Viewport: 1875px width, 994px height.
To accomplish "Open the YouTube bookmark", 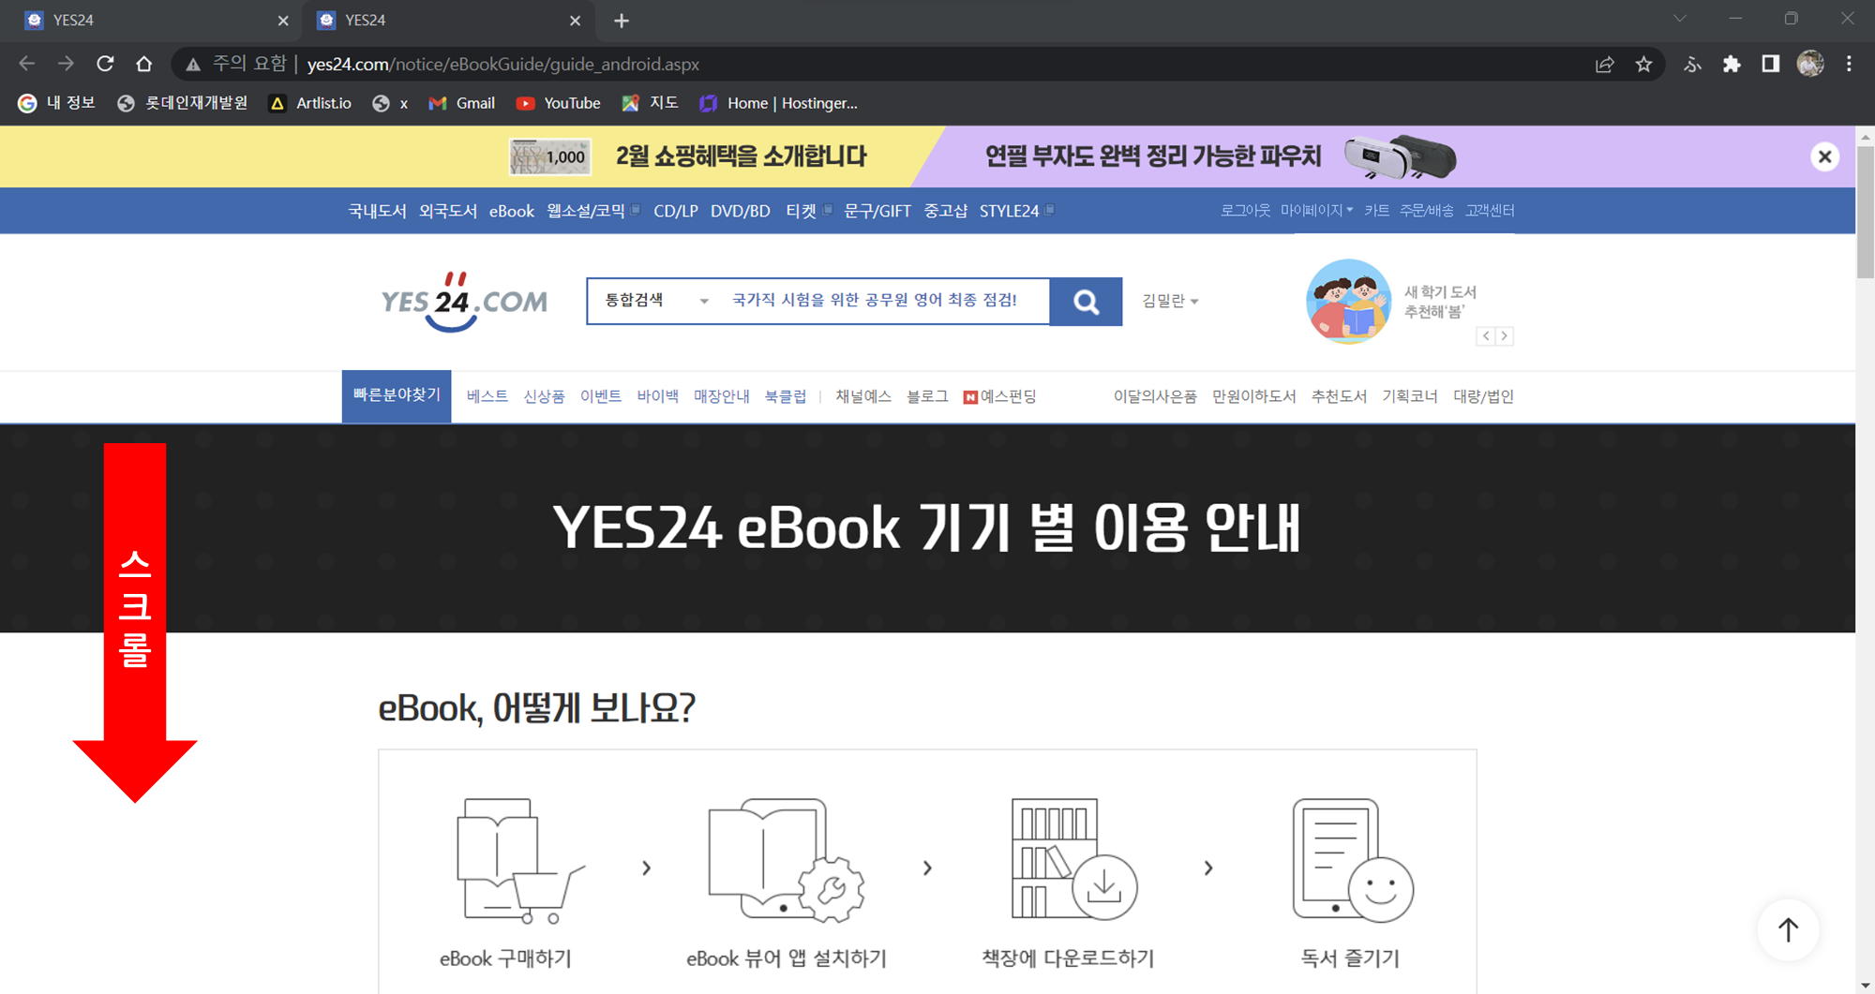I will coord(558,103).
